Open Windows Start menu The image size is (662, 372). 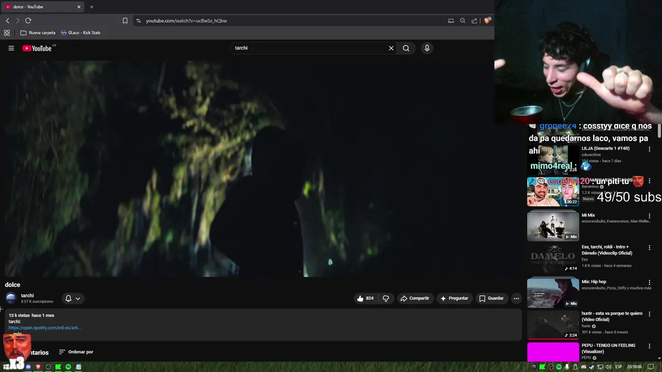[x=6, y=367]
